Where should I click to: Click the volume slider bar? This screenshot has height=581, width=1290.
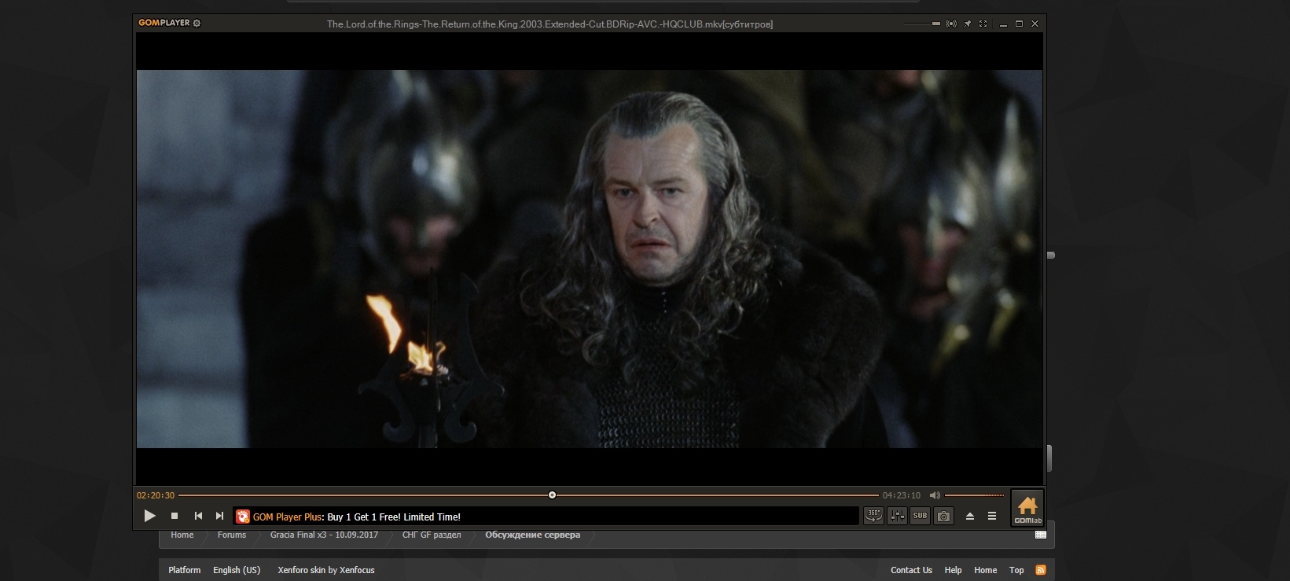tap(975, 495)
